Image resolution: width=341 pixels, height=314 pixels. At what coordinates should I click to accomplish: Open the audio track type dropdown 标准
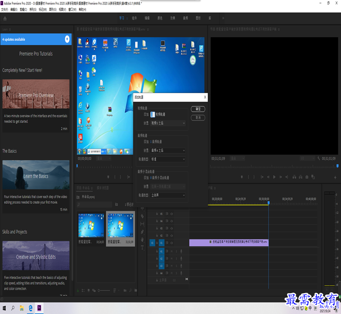[168, 159]
